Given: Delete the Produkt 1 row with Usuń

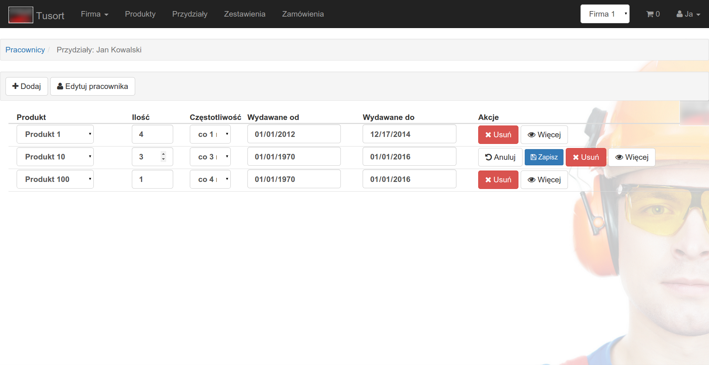Looking at the screenshot, I should pyautogui.click(x=498, y=135).
